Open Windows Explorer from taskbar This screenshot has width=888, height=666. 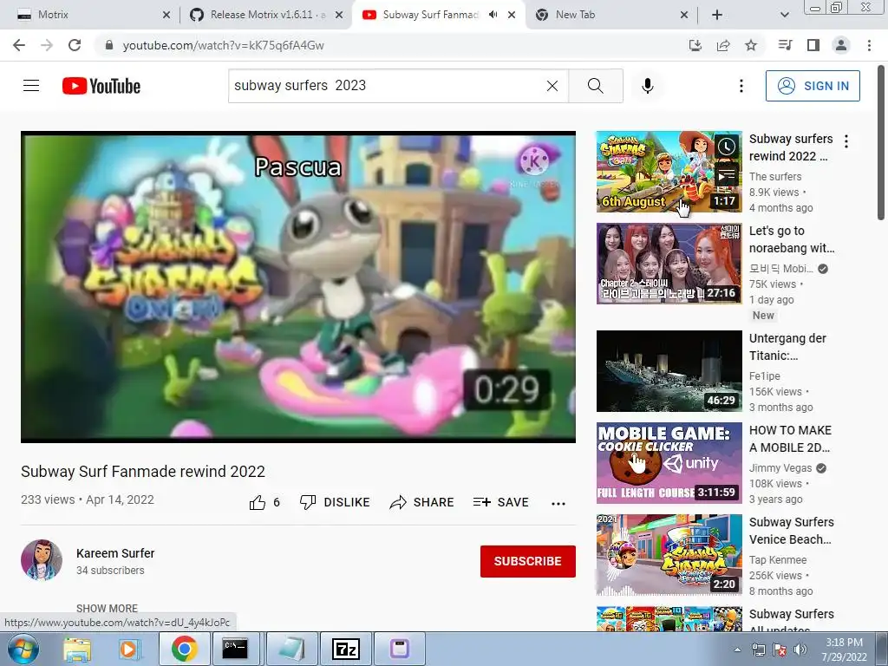[77, 649]
